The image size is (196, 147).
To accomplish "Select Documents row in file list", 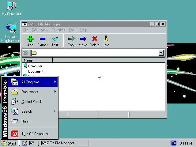I will pyautogui.click(x=36, y=71).
